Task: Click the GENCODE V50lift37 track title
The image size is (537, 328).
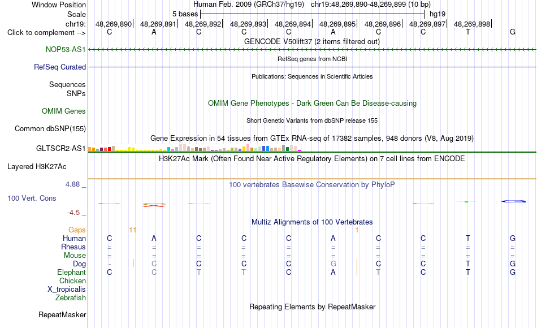Action: [x=311, y=41]
